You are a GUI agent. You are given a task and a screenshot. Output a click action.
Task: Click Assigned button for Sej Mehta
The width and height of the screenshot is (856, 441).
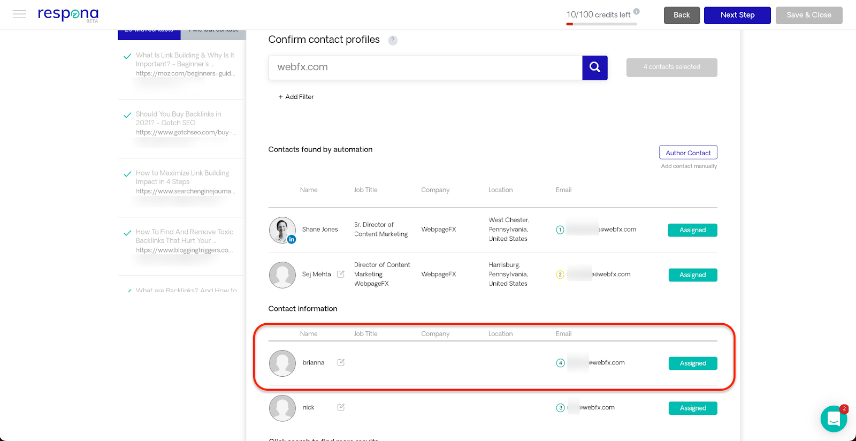[x=693, y=275]
